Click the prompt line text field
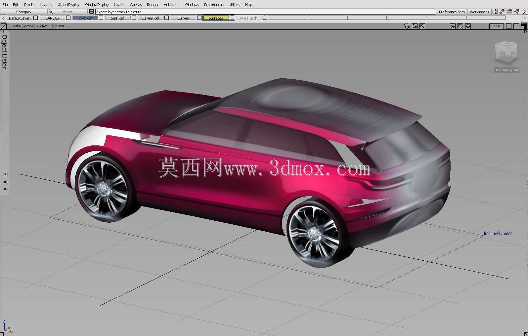The image size is (528, 336). coord(265,12)
